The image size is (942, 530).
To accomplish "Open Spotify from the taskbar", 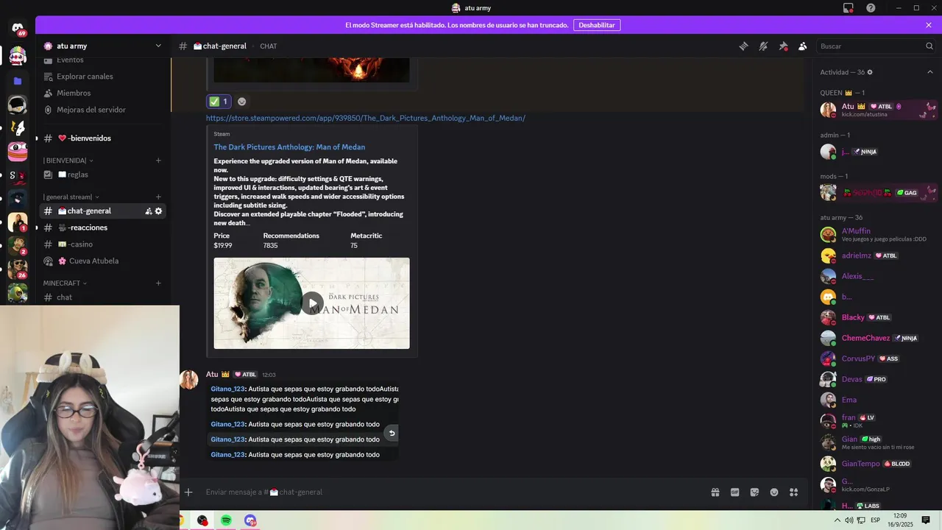I will pyautogui.click(x=226, y=520).
